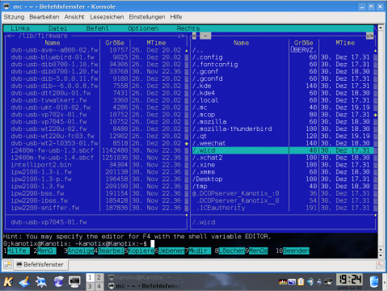Switch to virtual desktop 2
This screenshot has height=291, width=388.
[99, 277]
